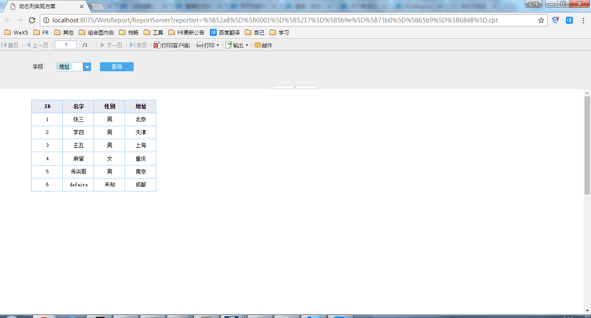Go to first page with 首页
This screenshot has width=591, height=318.
pos(10,45)
